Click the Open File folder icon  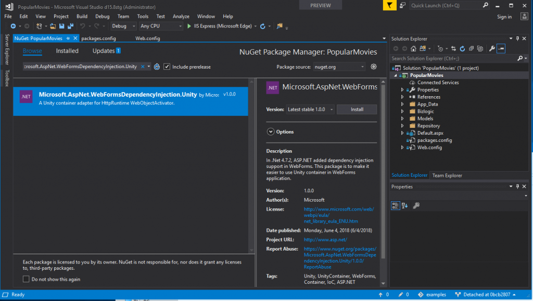tap(53, 26)
